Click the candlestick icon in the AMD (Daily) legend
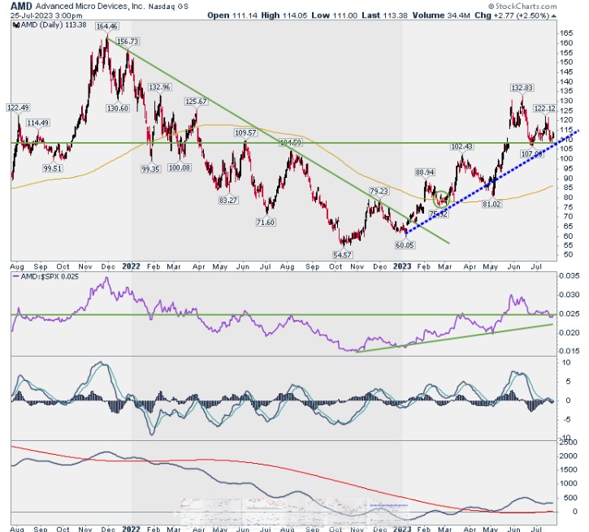Screen dimensions: 589x532 point(15,25)
